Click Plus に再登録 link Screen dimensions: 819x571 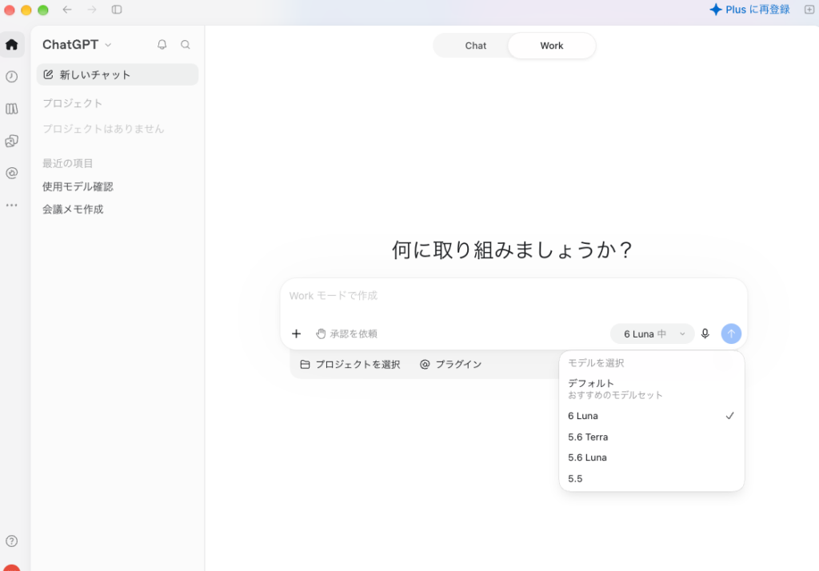750,10
